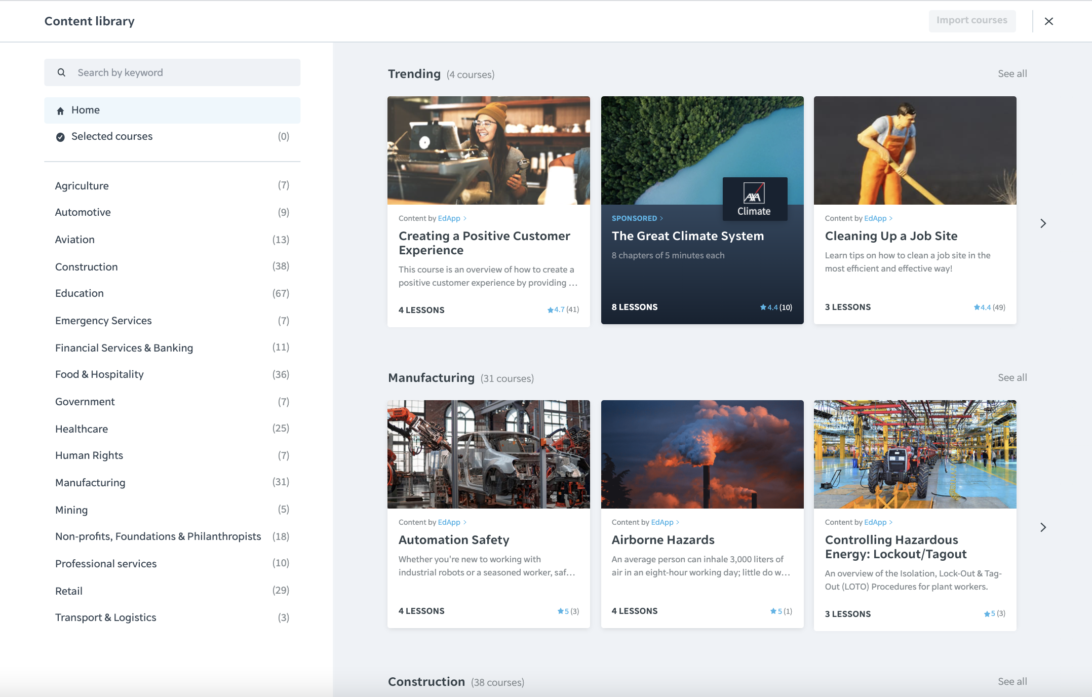Open Professional services category

pos(172,563)
